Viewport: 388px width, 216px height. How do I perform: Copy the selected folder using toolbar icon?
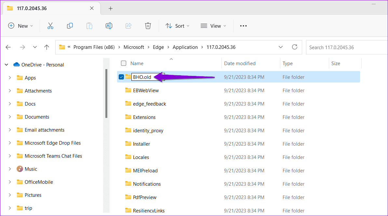click(70, 26)
